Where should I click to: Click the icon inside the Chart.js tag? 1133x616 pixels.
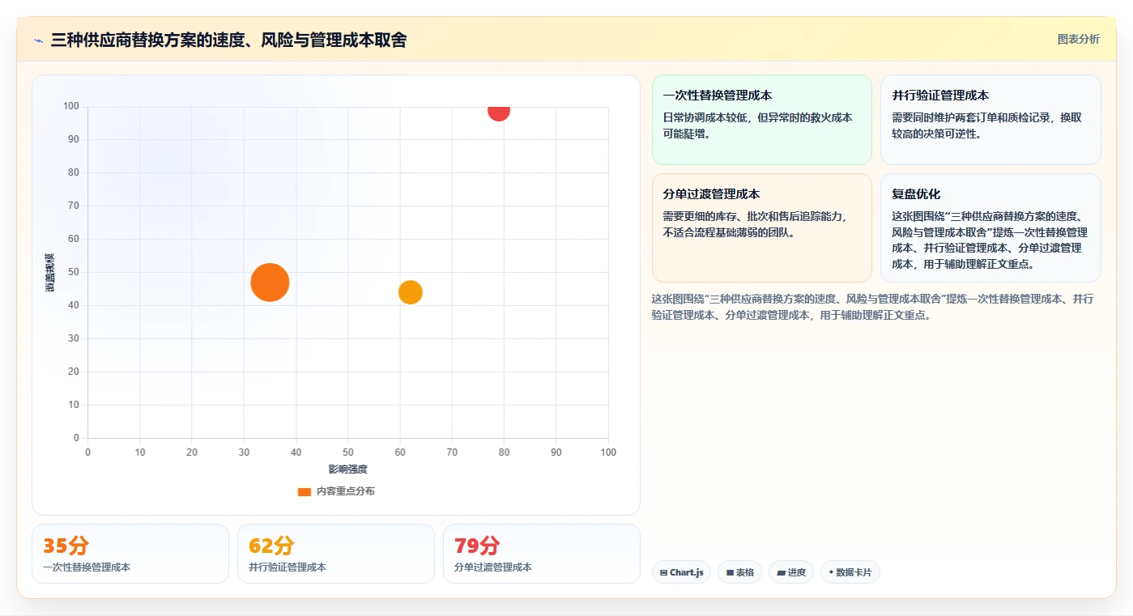pyautogui.click(x=664, y=572)
